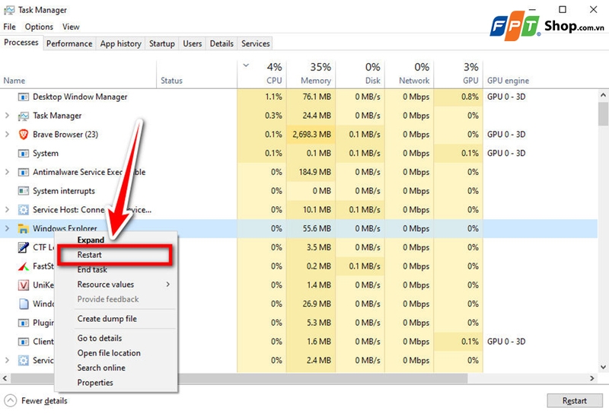Click the vertical scrollbar thumb
The image size is (609, 417).
pos(603,114)
